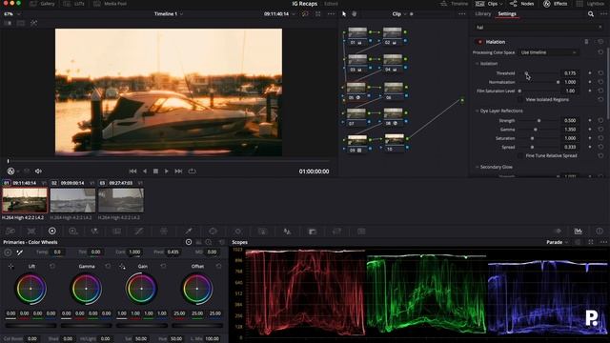Open viewer options three-dot menu
This screenshot has width=610, height=343.
(x=331, y=13)
